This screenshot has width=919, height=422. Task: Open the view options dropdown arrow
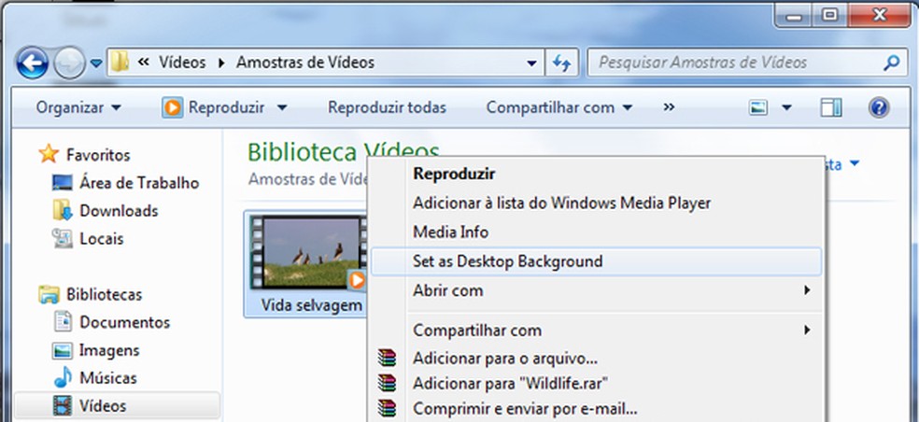pyautogui.click(x=786, y=108)
